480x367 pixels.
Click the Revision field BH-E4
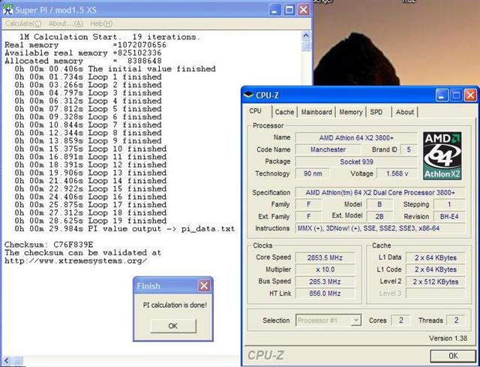point(449,217)
